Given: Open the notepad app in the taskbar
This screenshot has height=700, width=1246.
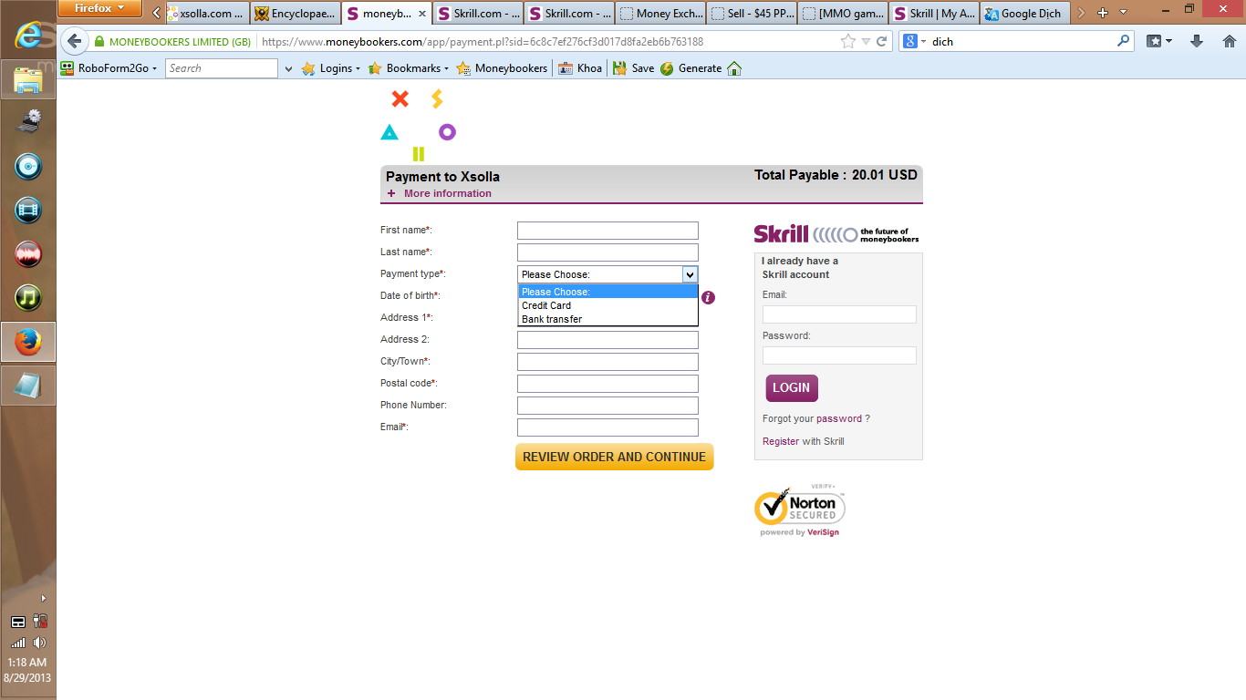Looking at the screenshot, I should tap(29, 386).
